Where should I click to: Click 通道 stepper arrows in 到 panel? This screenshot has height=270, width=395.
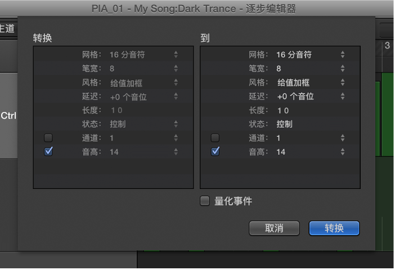(x=342, y=138)
